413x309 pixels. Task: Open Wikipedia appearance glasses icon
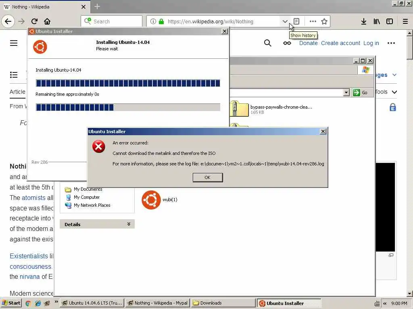pos(287,43)
